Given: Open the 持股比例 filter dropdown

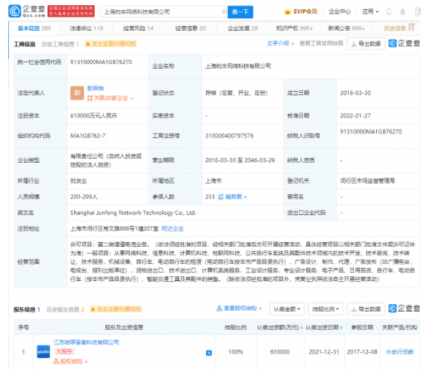Looking at the screenshot, I should point(326,309).
